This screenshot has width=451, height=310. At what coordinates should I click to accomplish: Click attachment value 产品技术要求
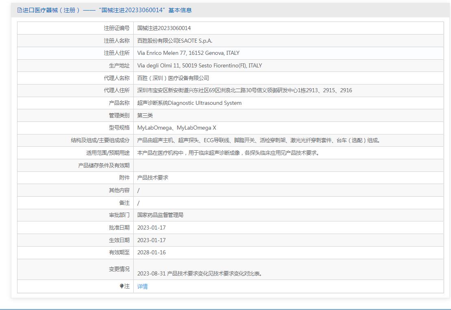point(153,178)
